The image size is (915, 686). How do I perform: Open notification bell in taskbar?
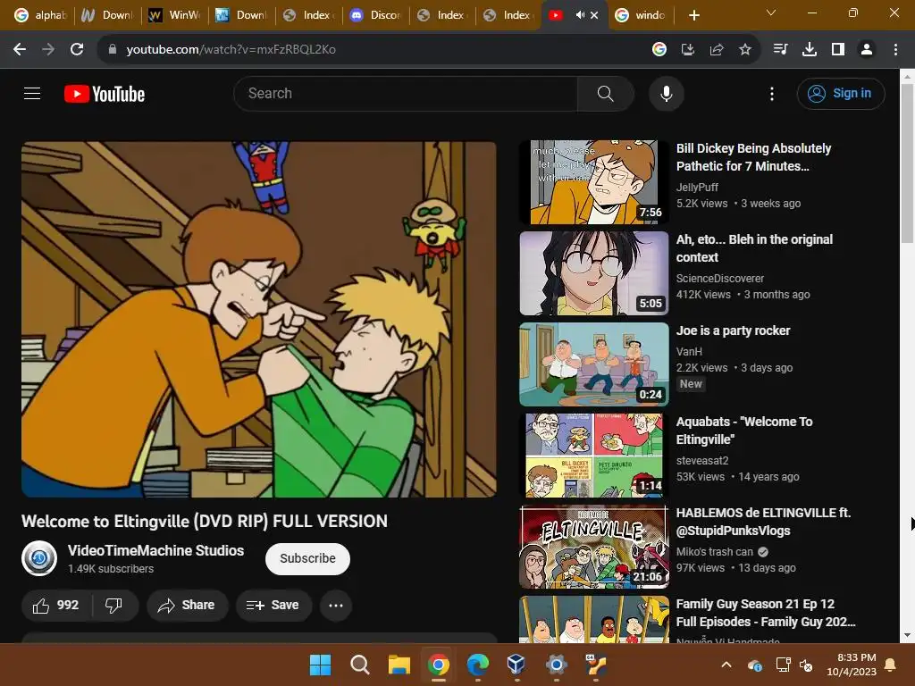click(891, 665)
